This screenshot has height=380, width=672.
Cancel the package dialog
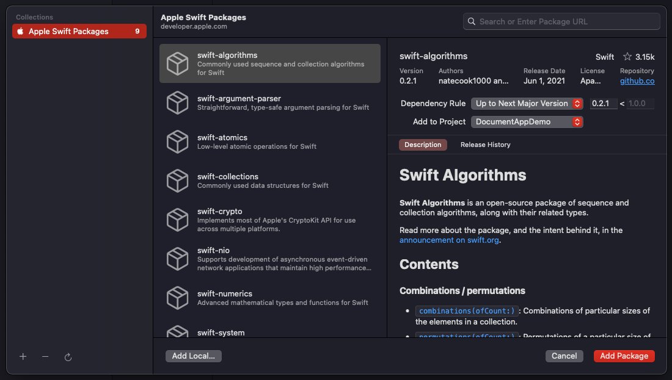click(564, 356)
